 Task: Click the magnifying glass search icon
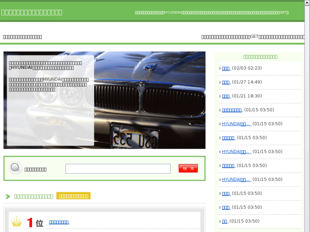15,168
